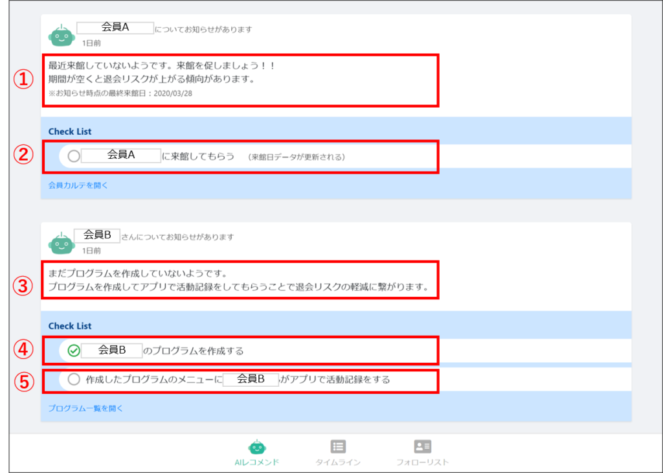Check the 会員A に来館してもらう radio circle

click(74, 156)
